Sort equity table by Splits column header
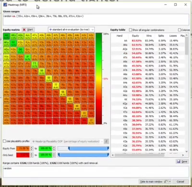The height and width of the screenshot is (187, 192). pyautogui.click(x=161, y=36)
